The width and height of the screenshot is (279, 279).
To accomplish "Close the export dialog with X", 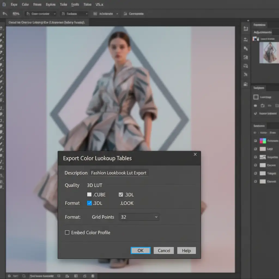I will pos(195,154).
